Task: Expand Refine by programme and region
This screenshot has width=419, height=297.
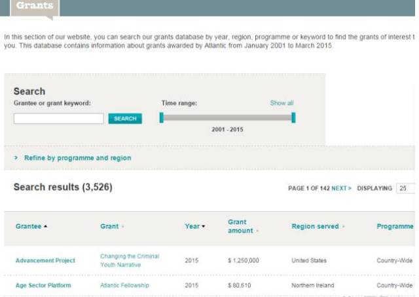Action: point(77,158)
